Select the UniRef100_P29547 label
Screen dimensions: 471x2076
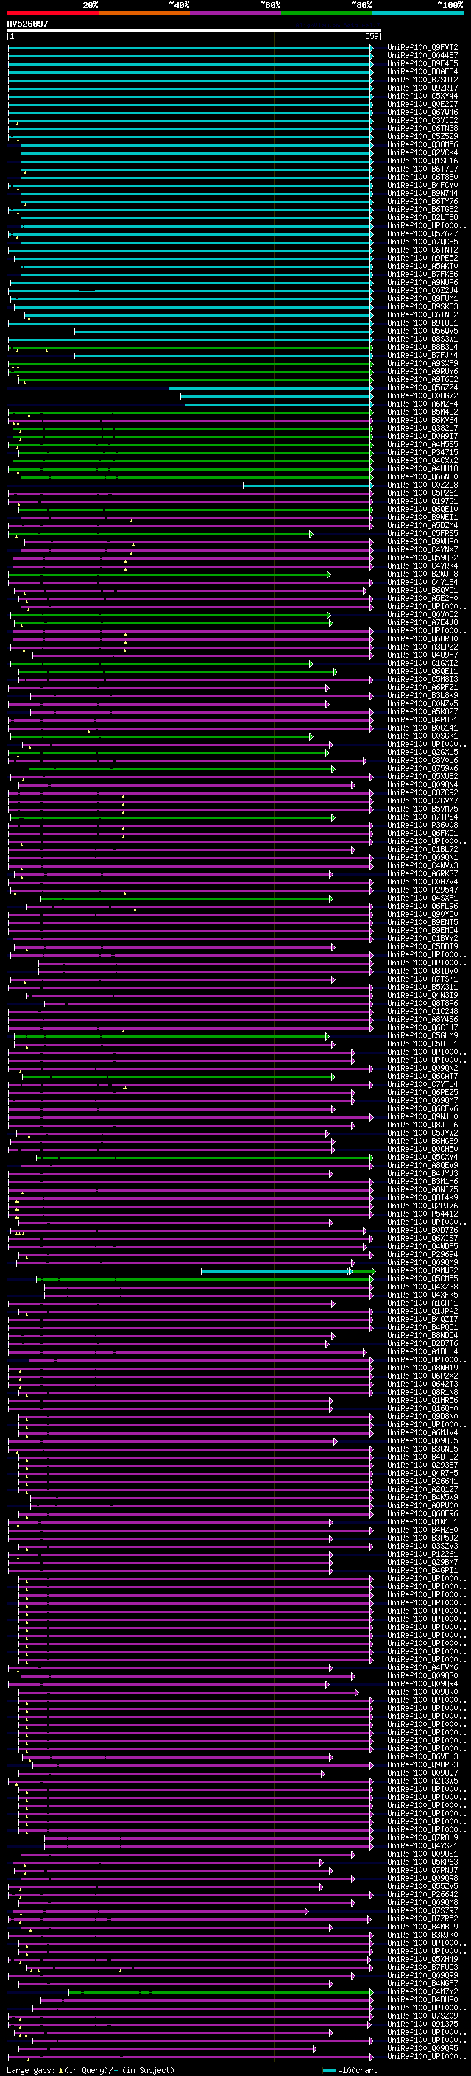[x=422, y=890]
